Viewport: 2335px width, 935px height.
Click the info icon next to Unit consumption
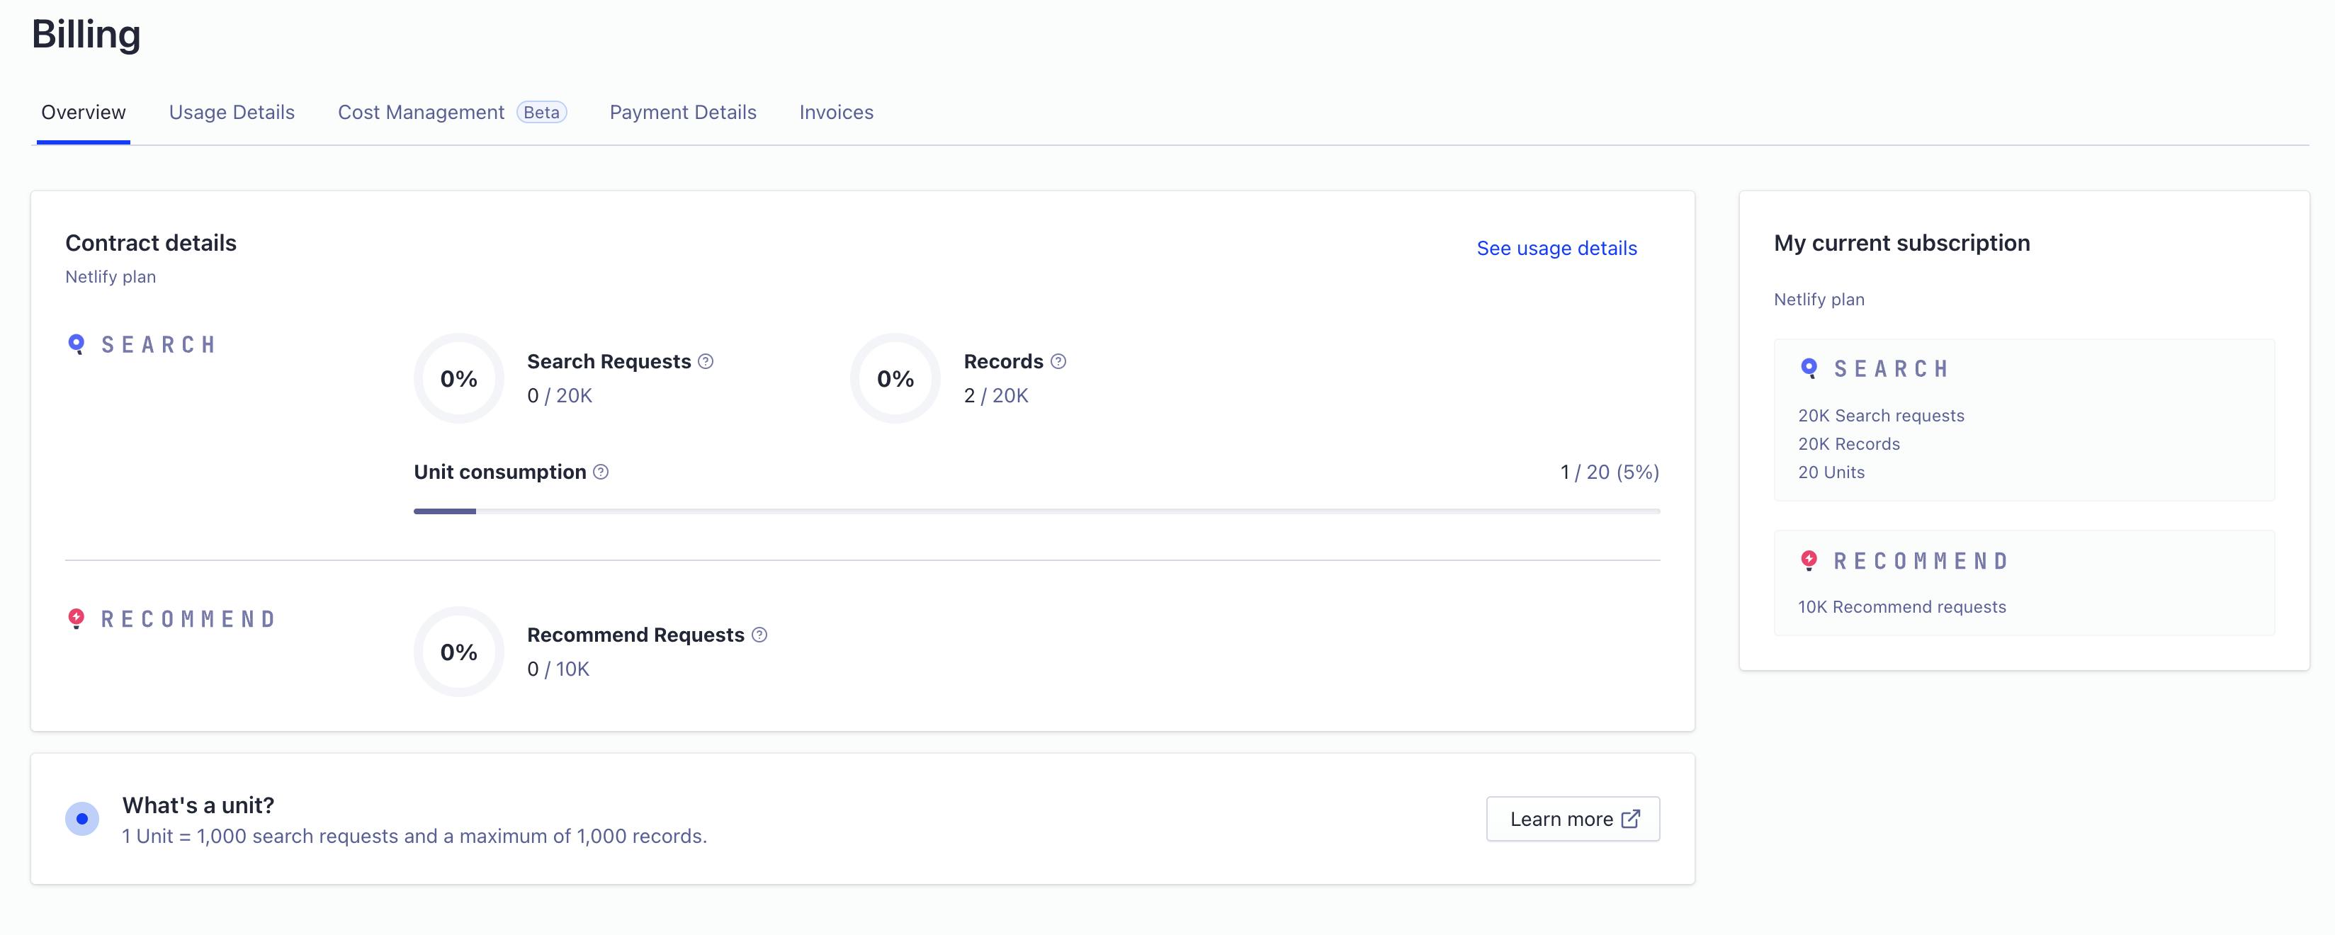[600, 470]
